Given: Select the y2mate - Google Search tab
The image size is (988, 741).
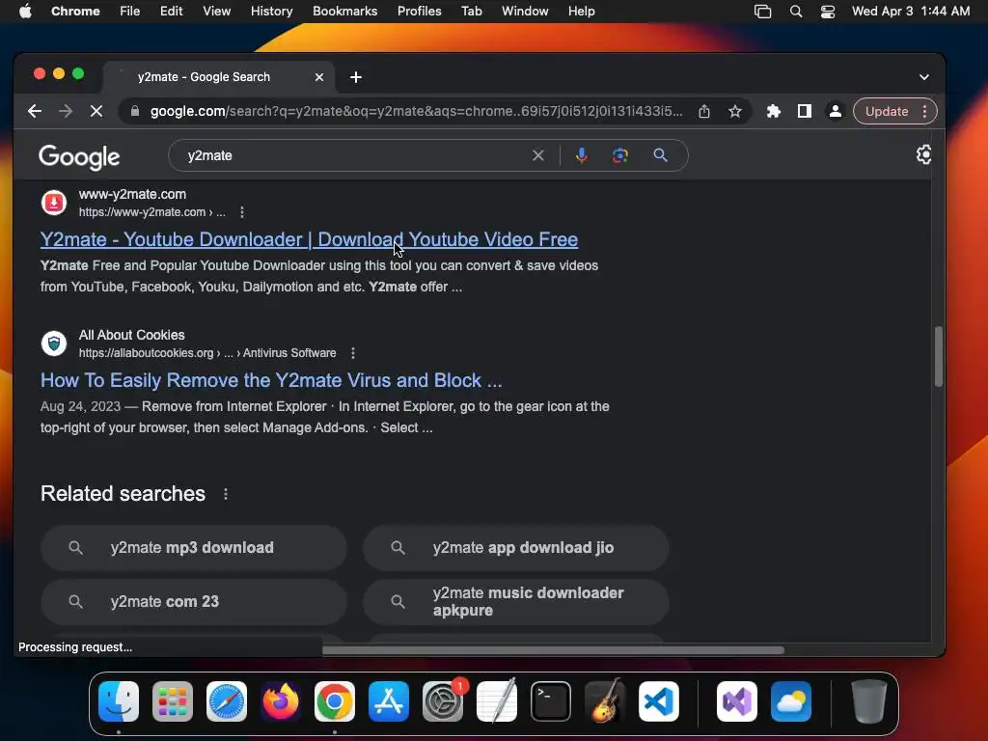Looking at the screenshot, I should pyautogui.click(x=218, y=77).
